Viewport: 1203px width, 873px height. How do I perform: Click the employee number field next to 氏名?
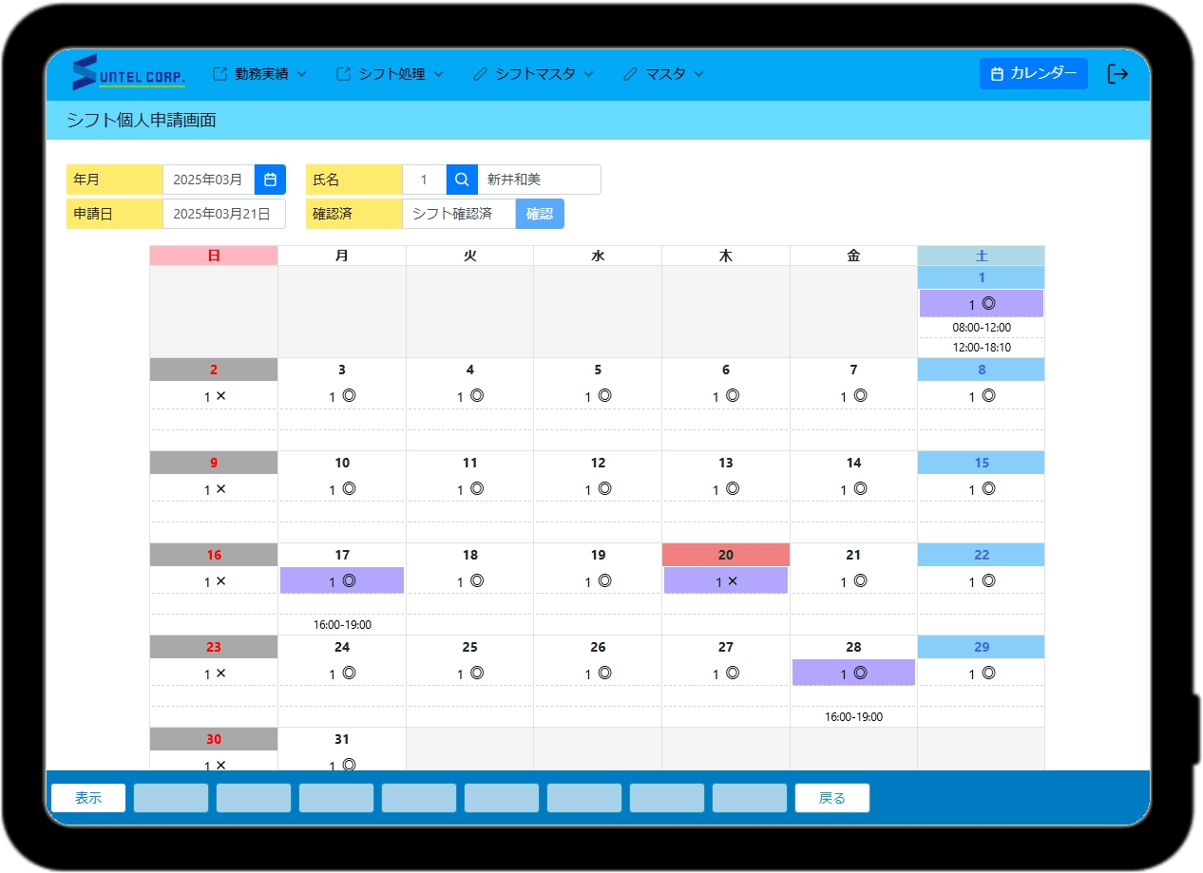pyautogui.click(x=424, y=180)
